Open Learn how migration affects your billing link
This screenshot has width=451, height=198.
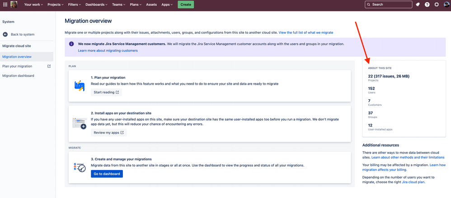coord(404,167)
